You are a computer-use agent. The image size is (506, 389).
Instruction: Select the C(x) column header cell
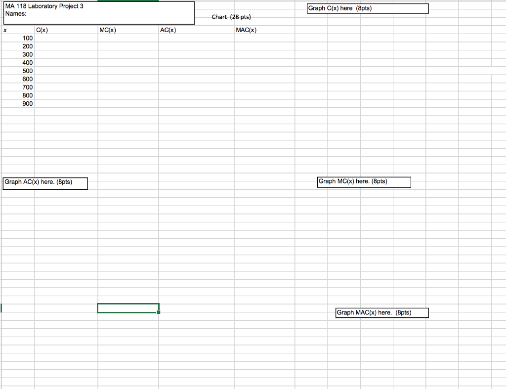(66, 30)
